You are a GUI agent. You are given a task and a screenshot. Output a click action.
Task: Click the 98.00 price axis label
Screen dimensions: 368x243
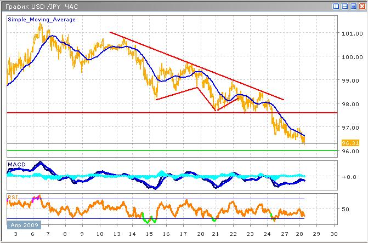pyautogui.click(x=350, y=104)
